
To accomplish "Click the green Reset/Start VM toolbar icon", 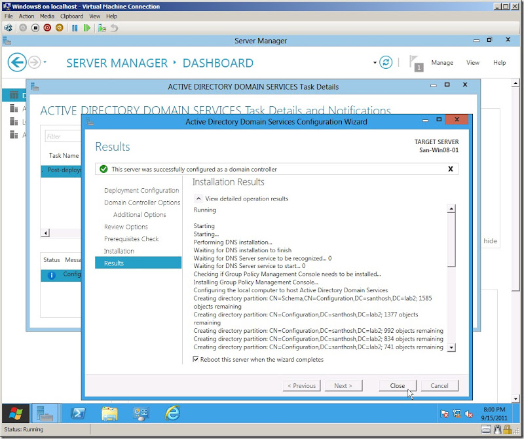I will tap(87, 28).
